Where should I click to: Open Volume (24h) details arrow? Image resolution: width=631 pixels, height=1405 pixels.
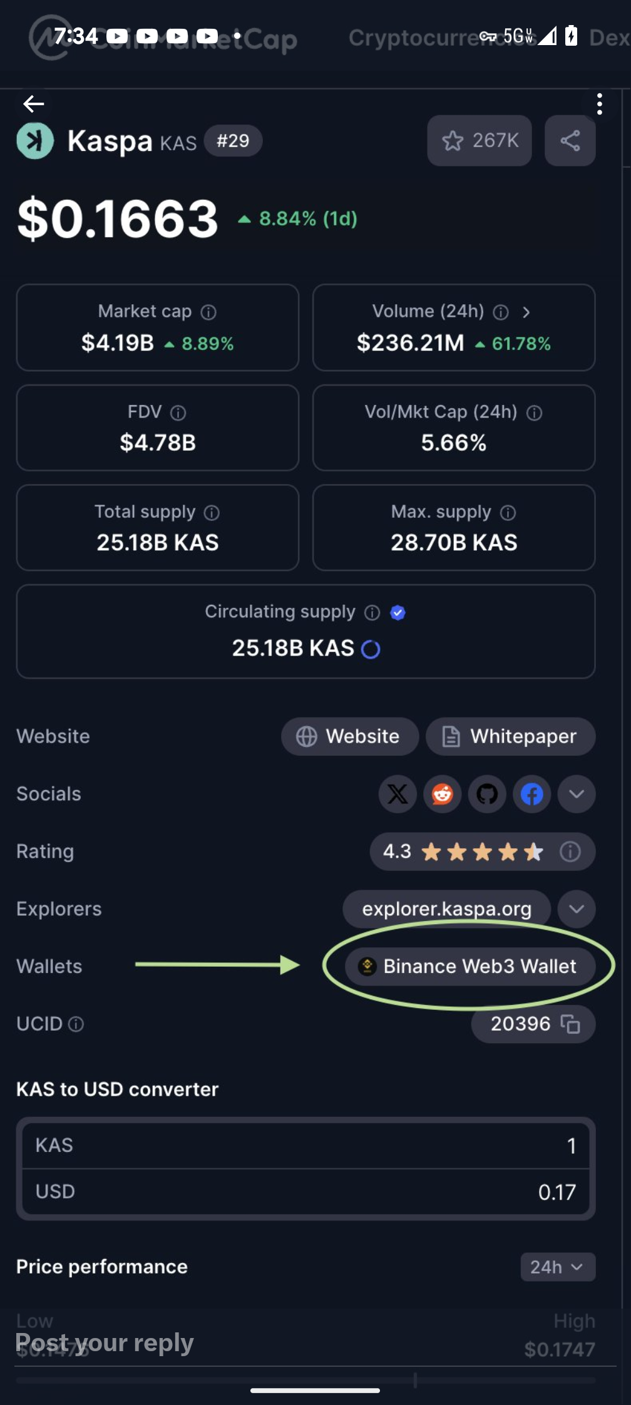[x=526, y=312]
